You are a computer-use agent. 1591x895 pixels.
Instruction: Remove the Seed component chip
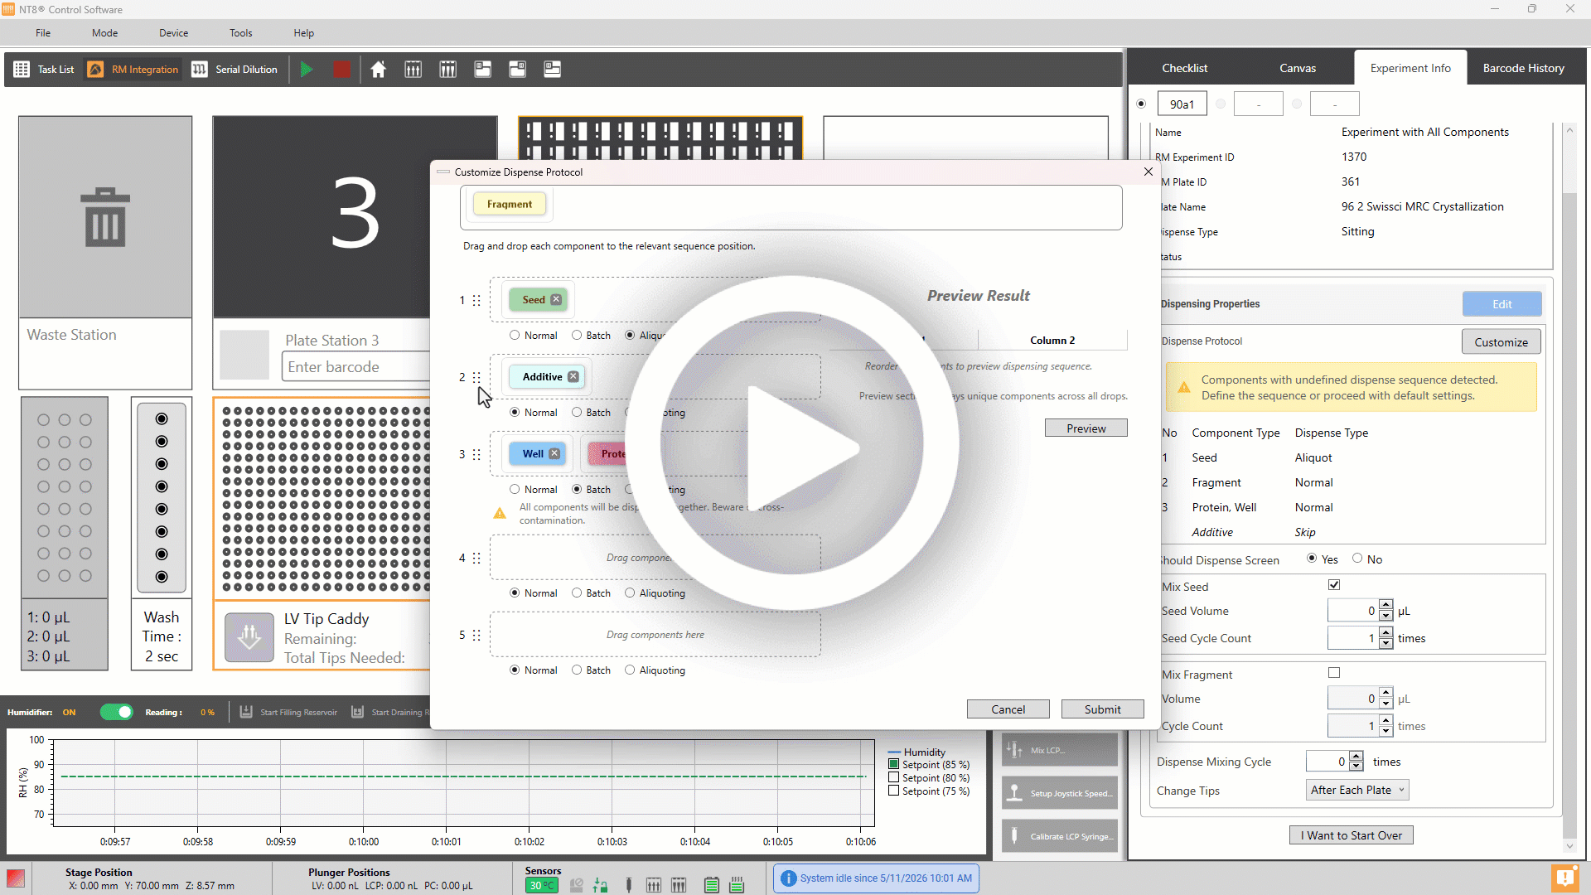(556, 300)
